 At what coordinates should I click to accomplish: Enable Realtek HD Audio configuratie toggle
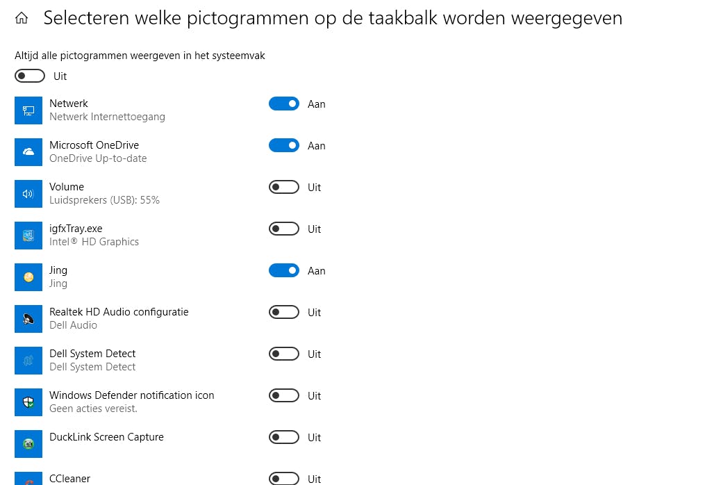[284, 313]
